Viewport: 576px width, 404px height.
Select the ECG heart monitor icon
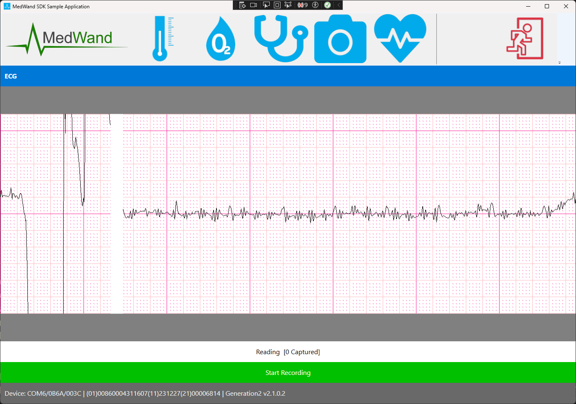[x=400, y=38]
